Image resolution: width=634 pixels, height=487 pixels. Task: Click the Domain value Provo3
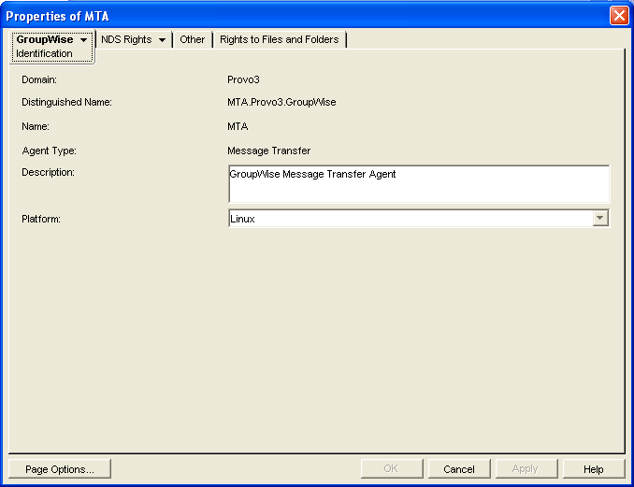[x=243, y=79]
